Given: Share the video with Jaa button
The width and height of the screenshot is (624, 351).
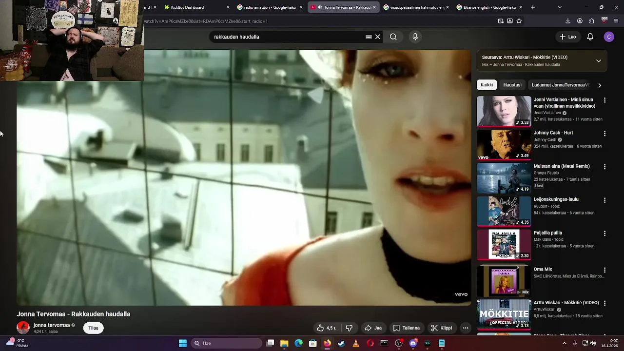Looking at the screenshot, I should click(373, 328).
